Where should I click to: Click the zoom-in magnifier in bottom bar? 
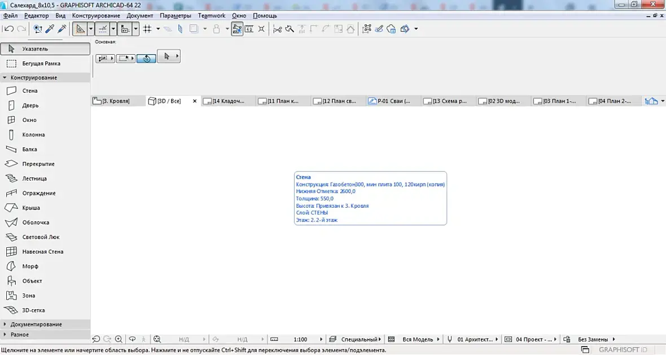click(x=119, y=339)
